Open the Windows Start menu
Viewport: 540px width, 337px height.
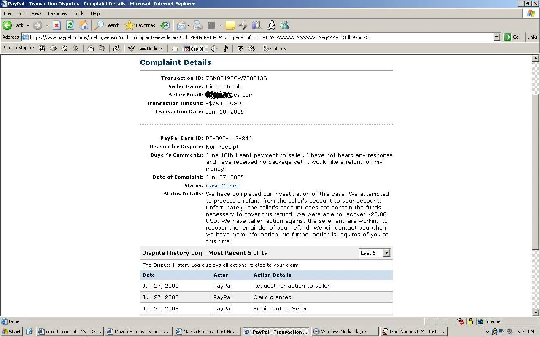click(12, 332)
